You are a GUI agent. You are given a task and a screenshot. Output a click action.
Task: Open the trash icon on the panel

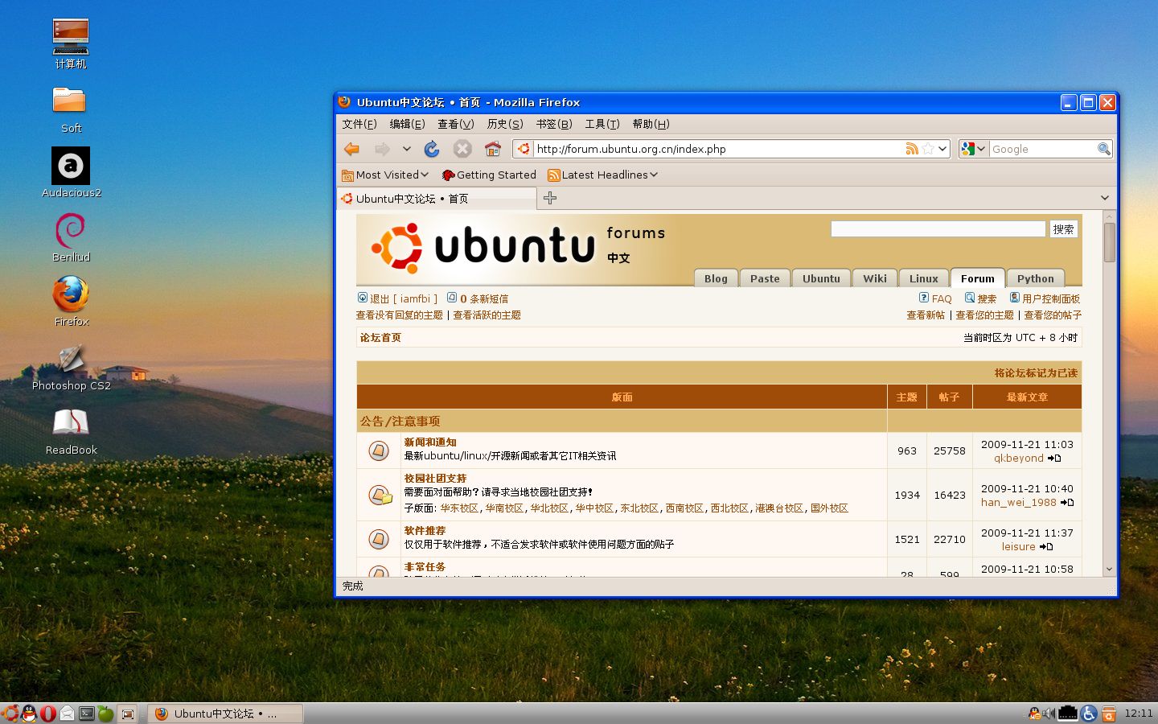pos(1109,714)
